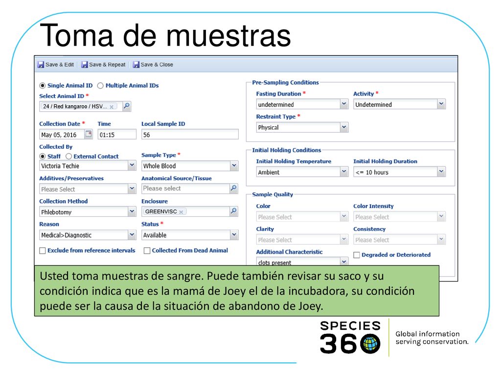
Task: Open the Activity Undetermined dropdown
Action: 441,104
